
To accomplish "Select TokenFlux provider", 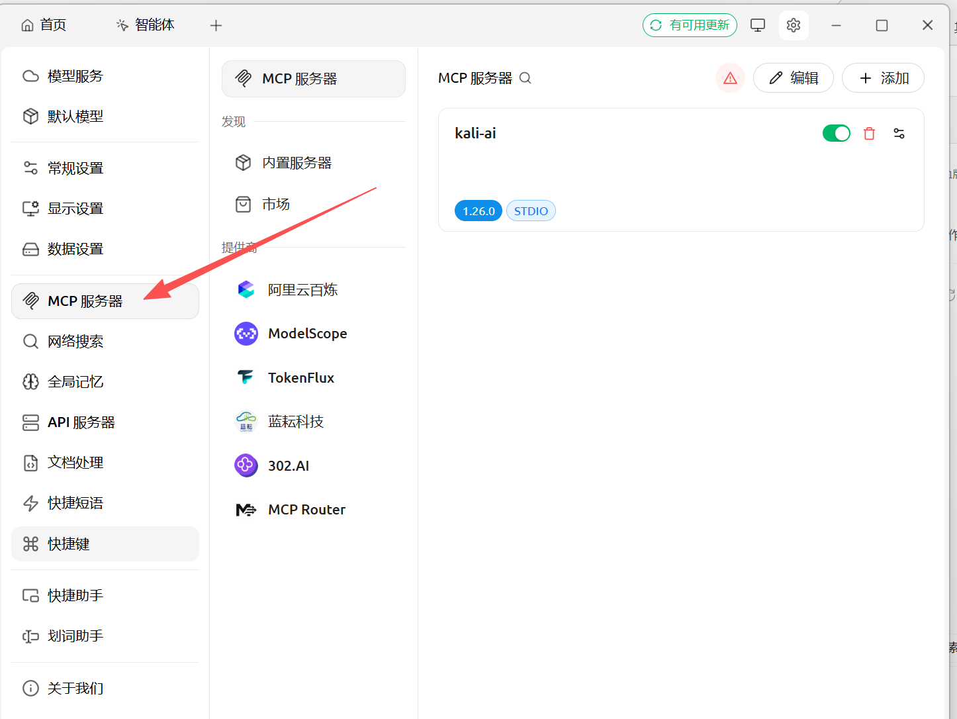I will coord(314,378).
